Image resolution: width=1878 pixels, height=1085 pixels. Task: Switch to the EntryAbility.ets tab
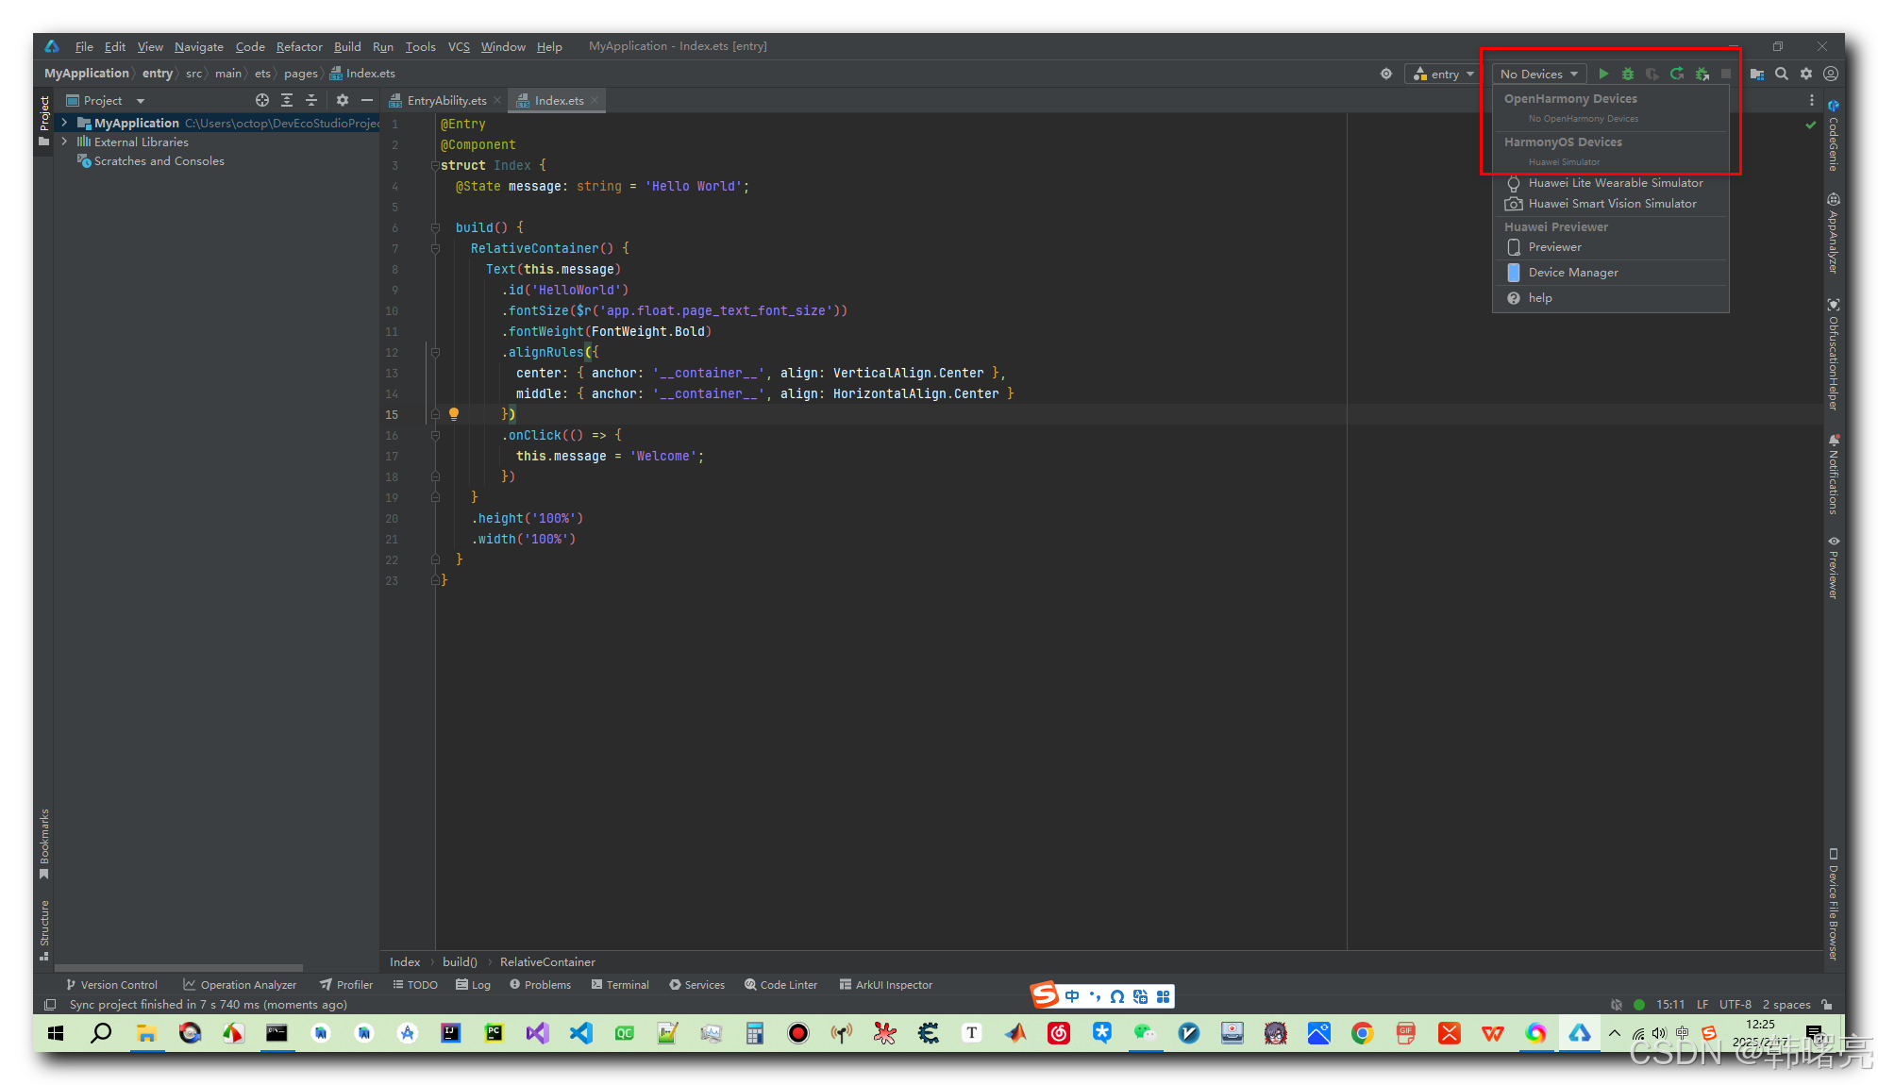(446, 100)
